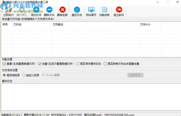Image resolution: width=181 pixels, height=116 pixels.
Task: Toggle the 查重(生成重复数据文件) checkbox
Action: [x=4, y=64]
